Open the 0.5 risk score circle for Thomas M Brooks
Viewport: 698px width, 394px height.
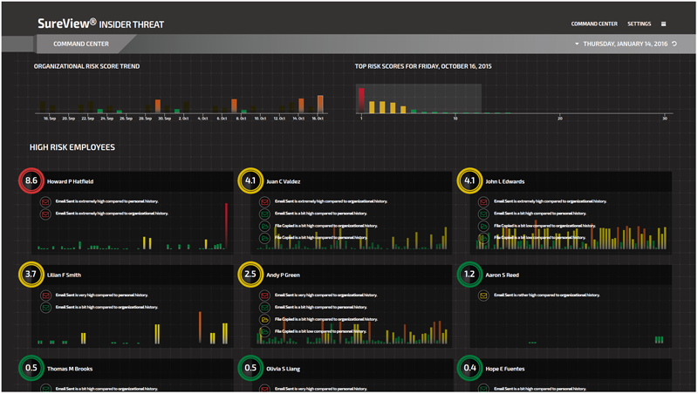pyautogui.click(x=31, y=368)
